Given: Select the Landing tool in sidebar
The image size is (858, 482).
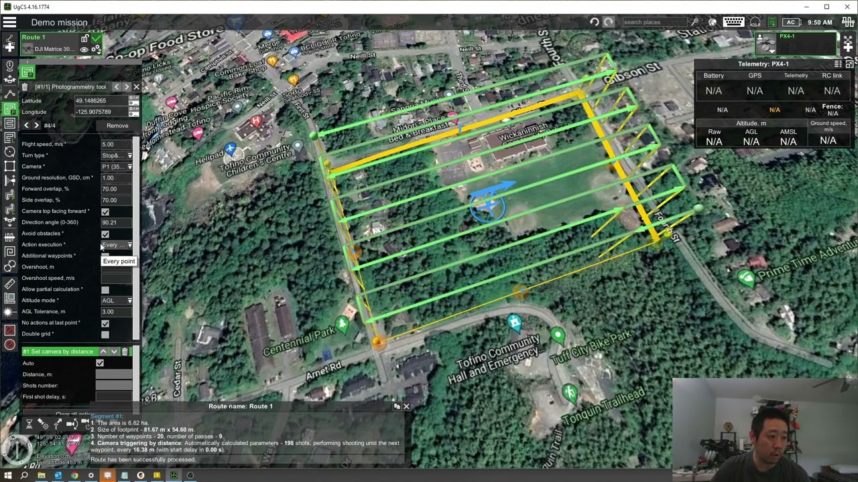Looking at the screenshot, I should click(x=9, y=222).
